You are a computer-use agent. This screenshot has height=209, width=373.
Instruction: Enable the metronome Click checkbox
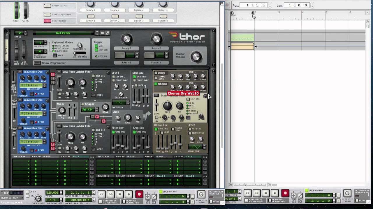(x=27, y=192)
